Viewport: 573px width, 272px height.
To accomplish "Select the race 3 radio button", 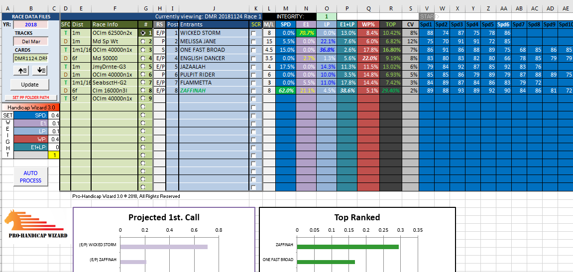I will pos(144,50).
